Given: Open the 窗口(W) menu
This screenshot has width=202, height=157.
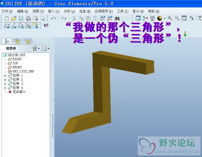Looking at the screenshot, I should click(138, 11).
